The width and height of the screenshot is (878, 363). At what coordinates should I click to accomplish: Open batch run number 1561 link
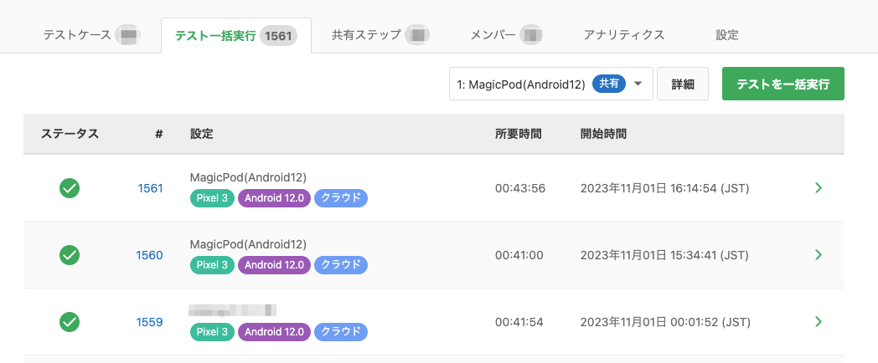click(x=150, y=188)
